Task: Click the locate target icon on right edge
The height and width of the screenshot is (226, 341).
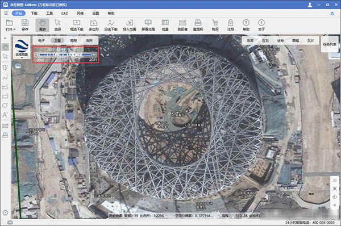Action: point(335,197)
